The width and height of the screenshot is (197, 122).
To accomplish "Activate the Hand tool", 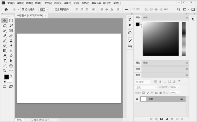I will coord(11,65).
